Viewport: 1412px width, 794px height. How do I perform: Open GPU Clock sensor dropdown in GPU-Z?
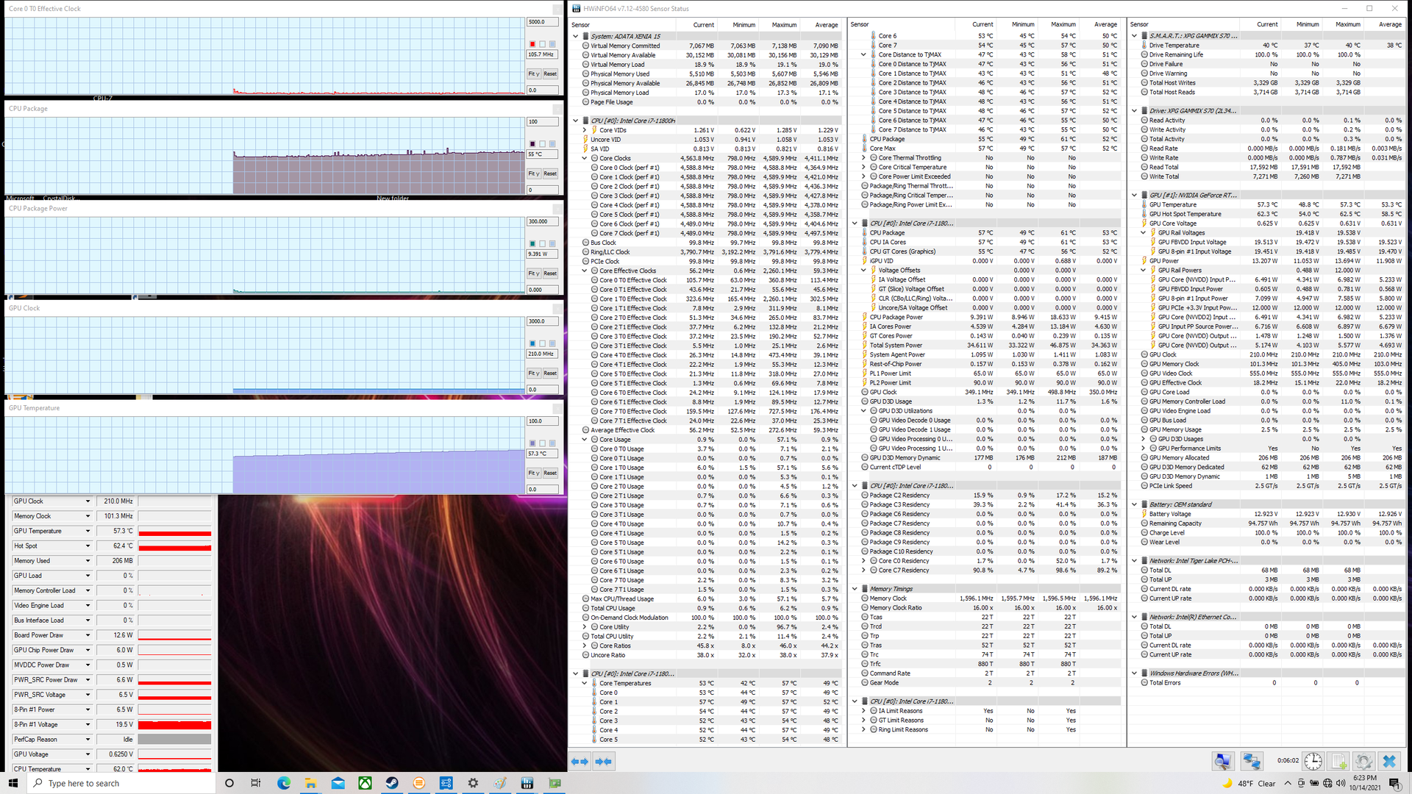click(88, 501)
